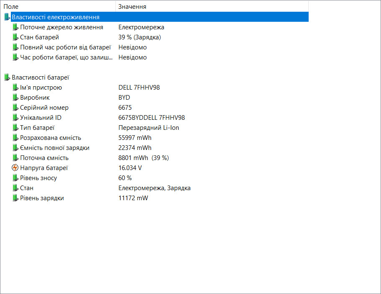Select the Розрахована ємність row
Image resolution: width=381 pixels, height=294 pixels.
(51, 138)
